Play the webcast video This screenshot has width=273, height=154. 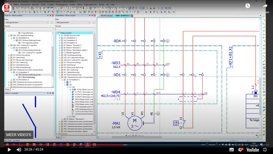(x=9, y=150)
